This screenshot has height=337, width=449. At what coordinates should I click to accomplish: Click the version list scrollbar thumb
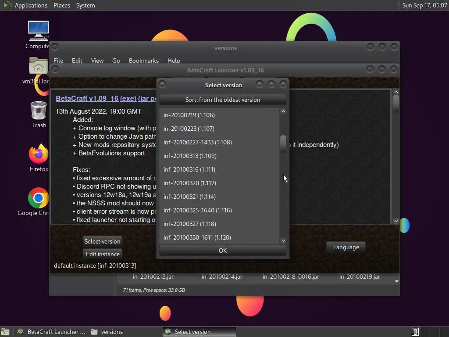coord(283,143)
